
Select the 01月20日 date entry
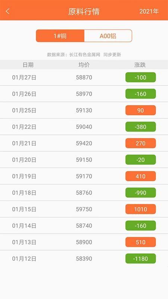[24, 160]
